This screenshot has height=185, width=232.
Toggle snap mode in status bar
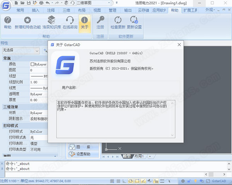pos(112,181)
